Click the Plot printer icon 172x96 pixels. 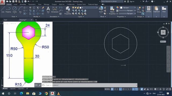26,1
